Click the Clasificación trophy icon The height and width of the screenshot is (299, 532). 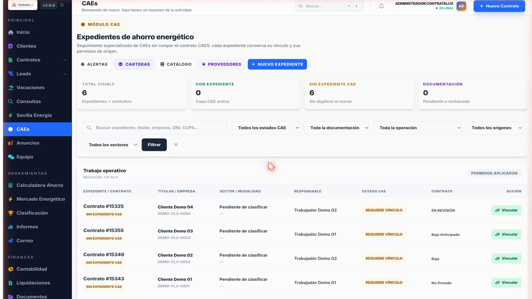pos(11,213)
